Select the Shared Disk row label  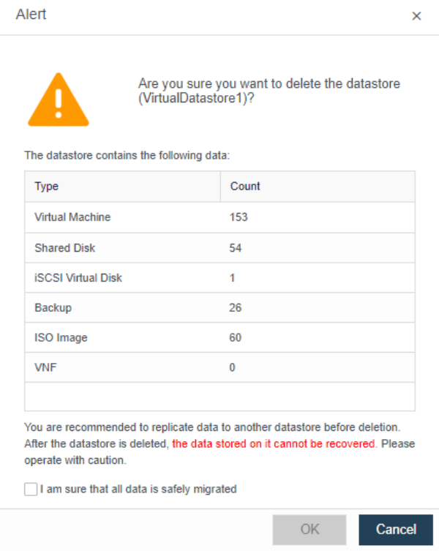64,248
